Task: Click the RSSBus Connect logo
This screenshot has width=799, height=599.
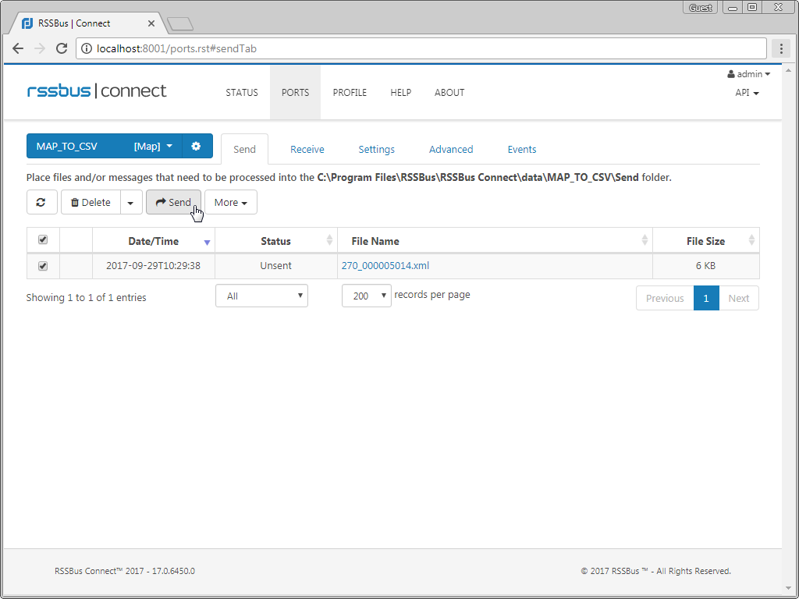Action: click(x=97, y=91)
